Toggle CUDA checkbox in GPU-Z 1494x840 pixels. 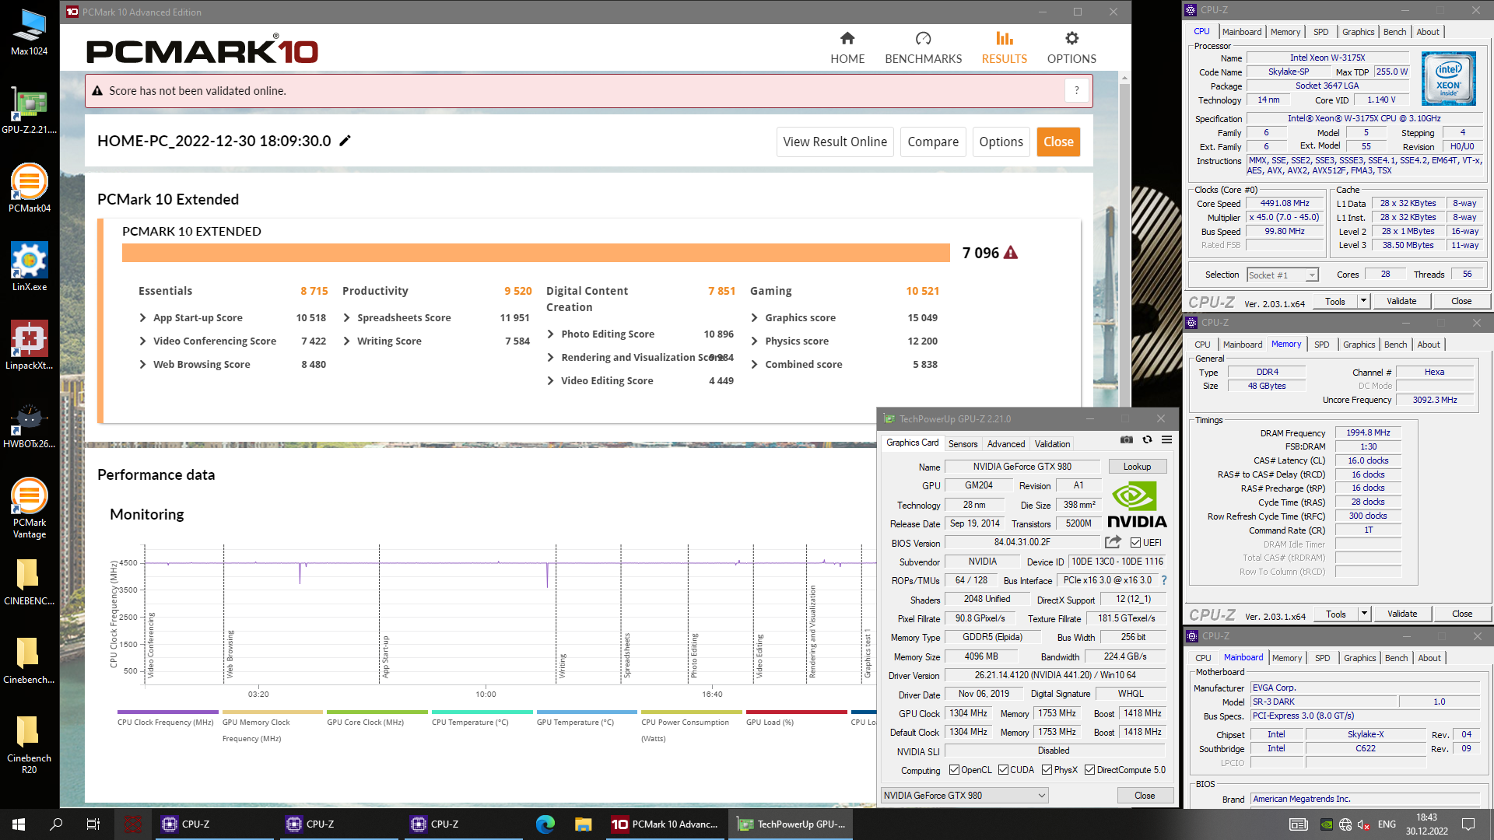tap(1004, 770)
